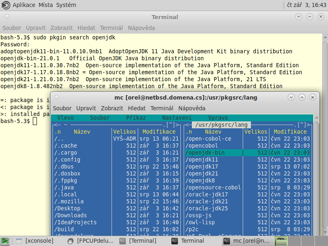This screenshot has height=246, width=328.
Task: Select /openjdk17 in right panel
Action: (x=248, y=166)
